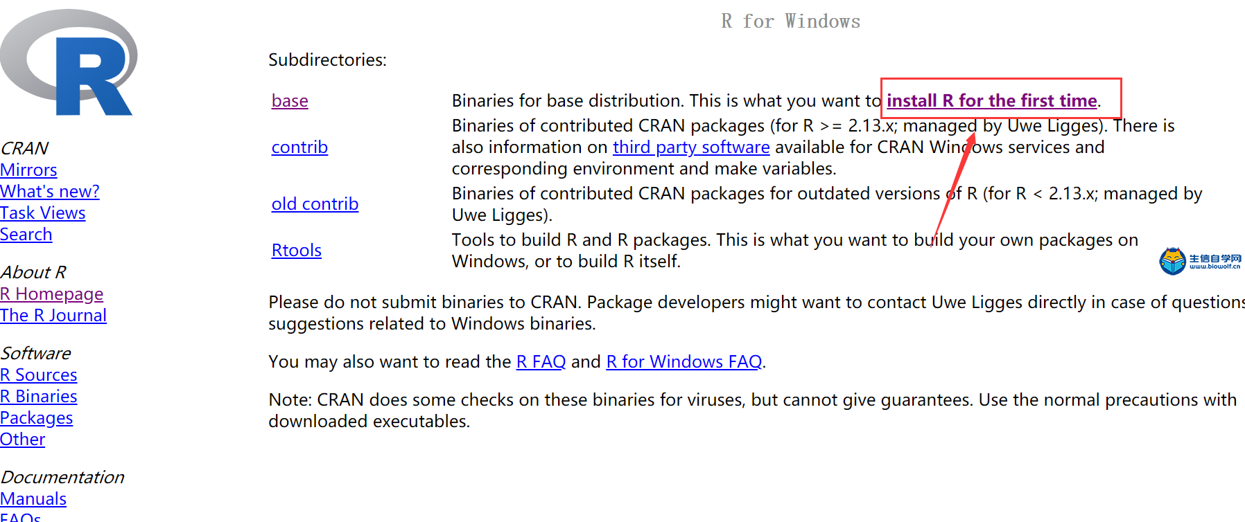Open the R FAQ link

point(541,362)
